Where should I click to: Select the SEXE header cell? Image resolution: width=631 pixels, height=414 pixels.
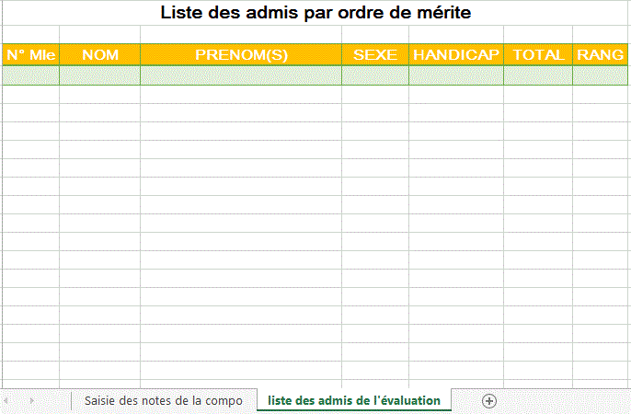(x=375, y=54)
